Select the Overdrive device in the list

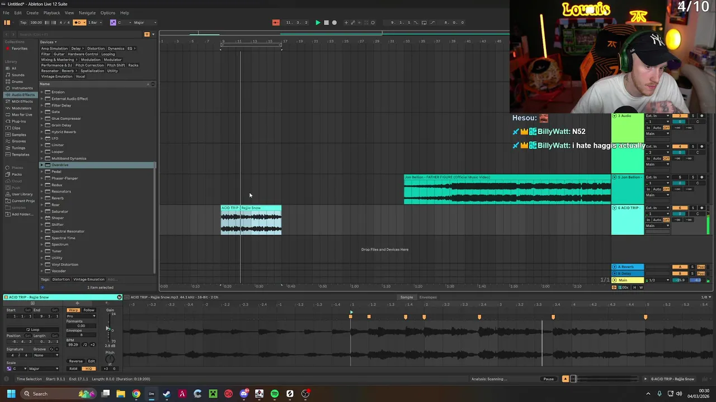point(96,165)
